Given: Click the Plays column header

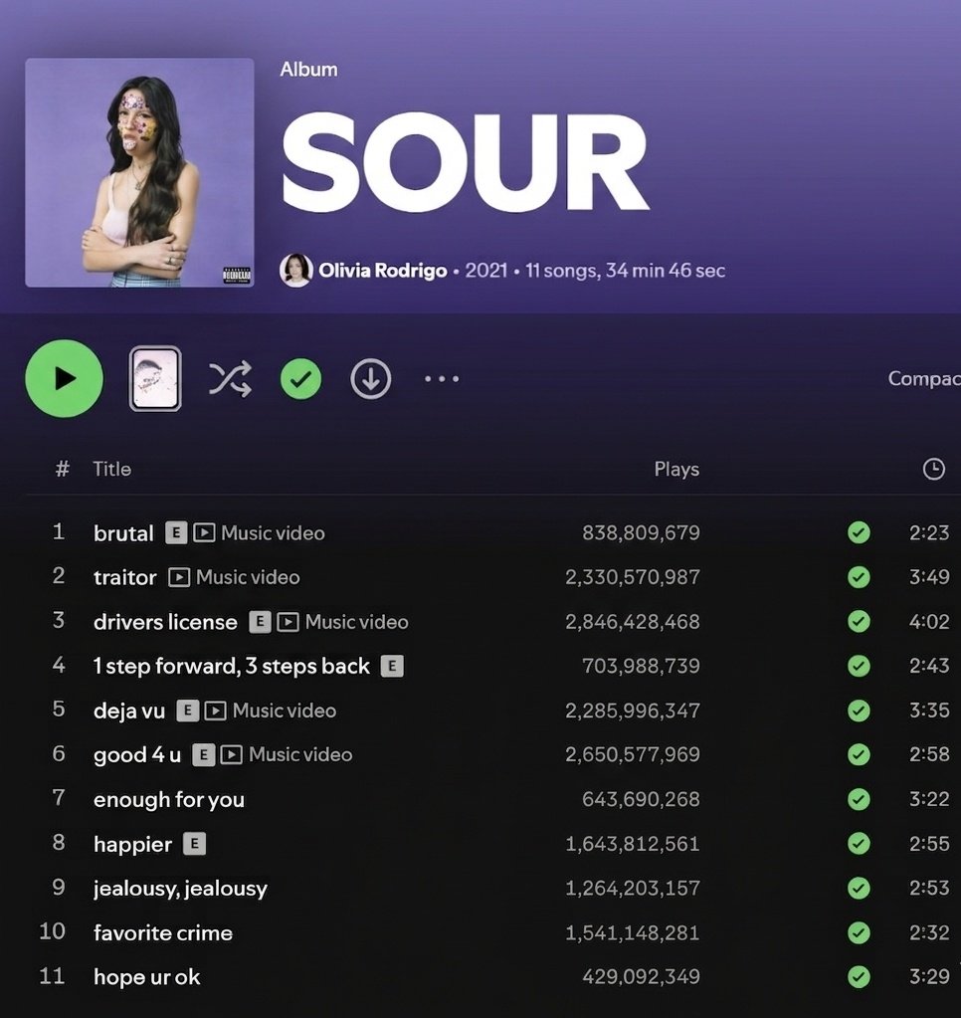Looking at the screenshot, I should pos(676,469).
